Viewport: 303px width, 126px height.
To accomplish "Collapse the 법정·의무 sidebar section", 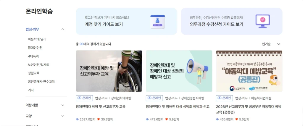I will tap(63, 29).
